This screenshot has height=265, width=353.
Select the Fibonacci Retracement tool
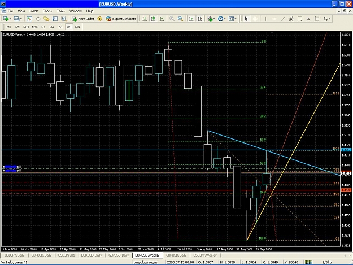(300, 19)
